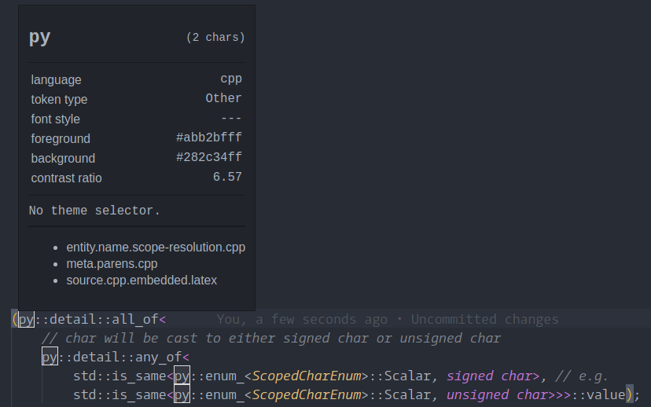Click the 'font style' row label
This screenshot has width=651, height=407.
point(56,119)
